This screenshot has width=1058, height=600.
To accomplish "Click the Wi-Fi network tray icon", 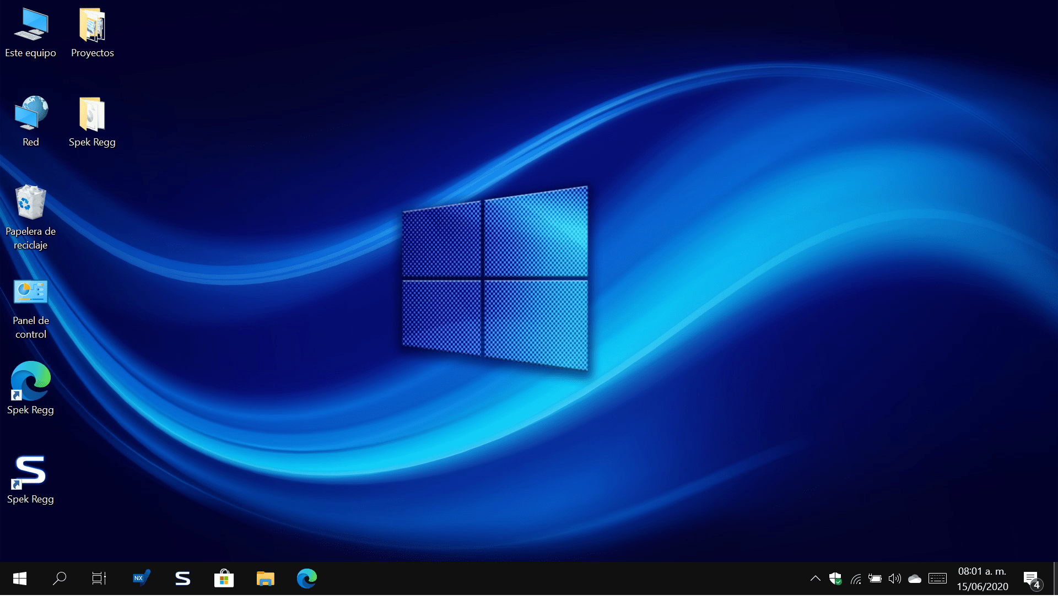I will (x=856, y=579).
